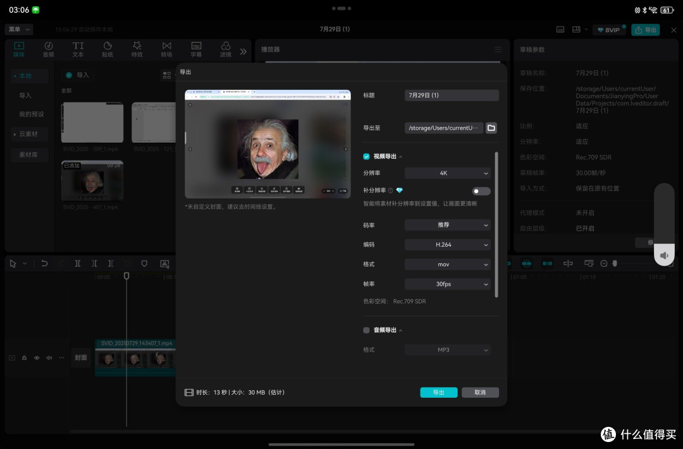Image resolution: width=683 pixels, height=449 pixels.
Task: Click the cyan export button in dialog
Action: click(439, 392)
